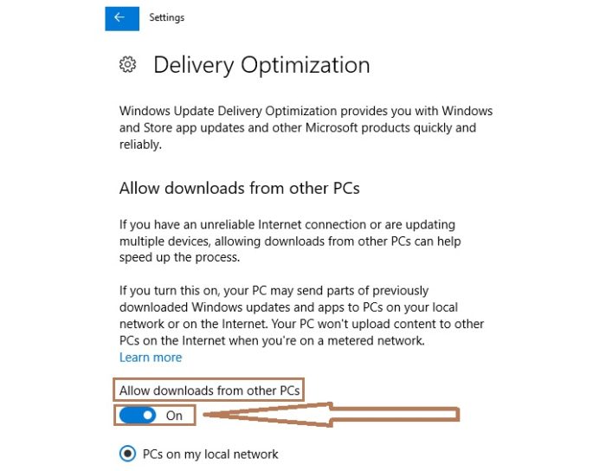This screenshot has width=606, height=471.
Task: Go back using the blue arrow button
Action: (x=122, y=18)
